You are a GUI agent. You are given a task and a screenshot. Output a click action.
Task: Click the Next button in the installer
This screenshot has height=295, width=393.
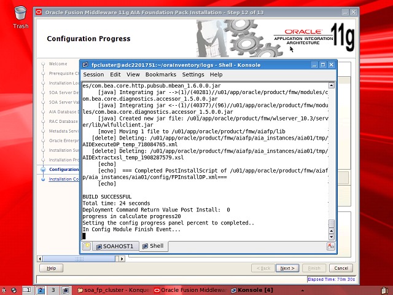click(287, 268)
